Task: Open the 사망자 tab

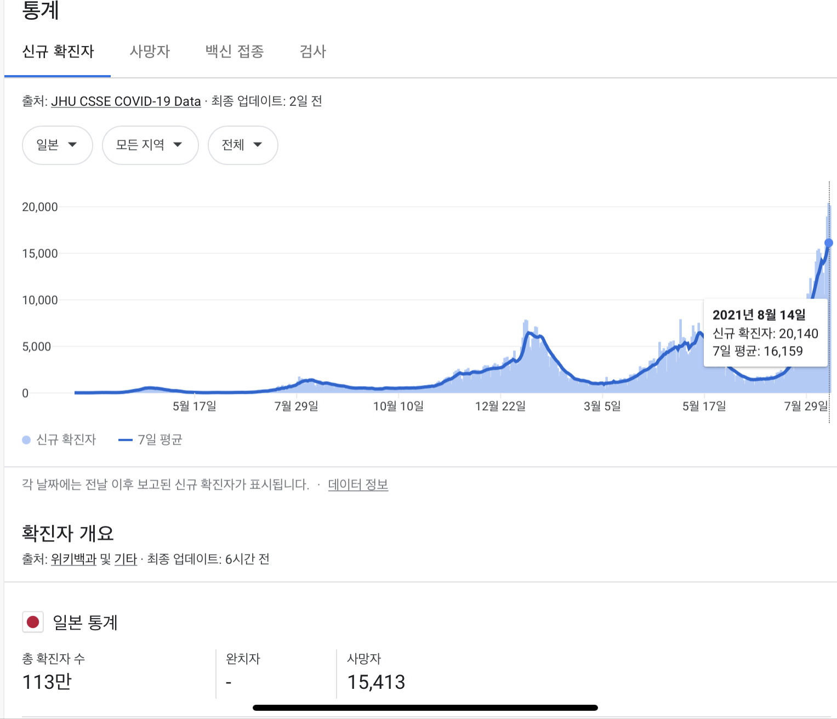Action: 150,52
